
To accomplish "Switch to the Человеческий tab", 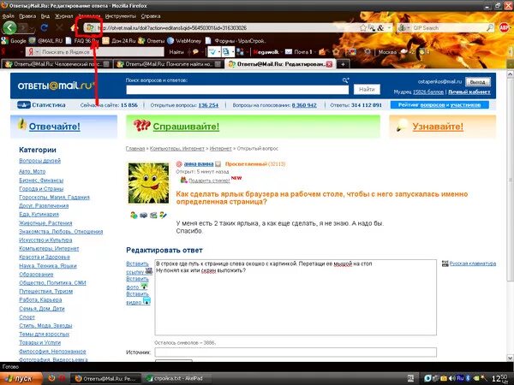I will tap(57, 64).
